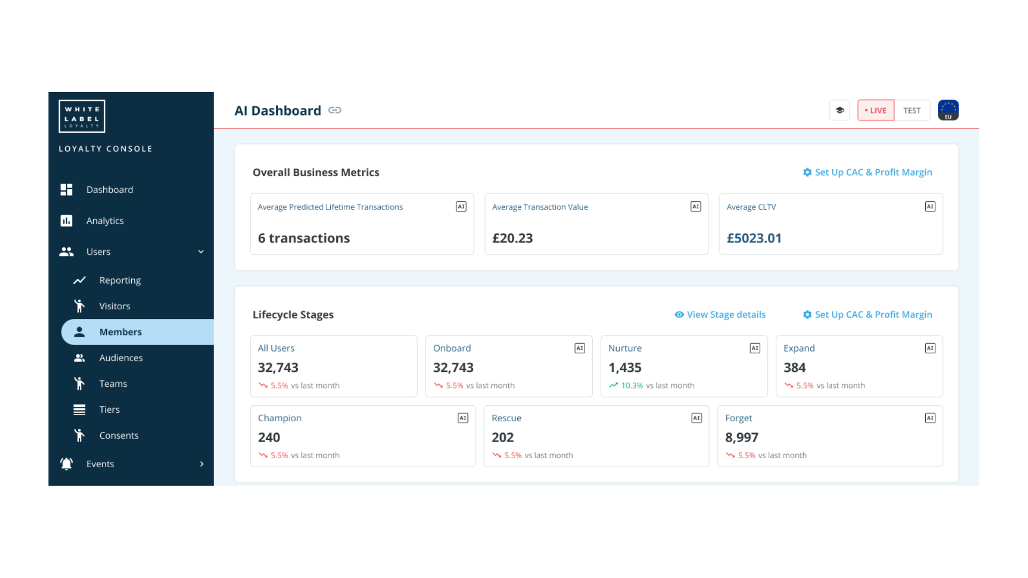Click the White Label Loyalty logo
This screenshot has height=578, width=1028.
pyautogui.click(x=82, y=116)
